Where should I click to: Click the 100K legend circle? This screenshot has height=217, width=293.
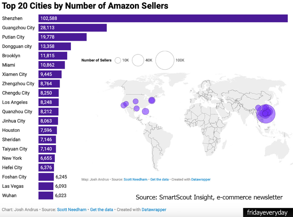[165, 60]
